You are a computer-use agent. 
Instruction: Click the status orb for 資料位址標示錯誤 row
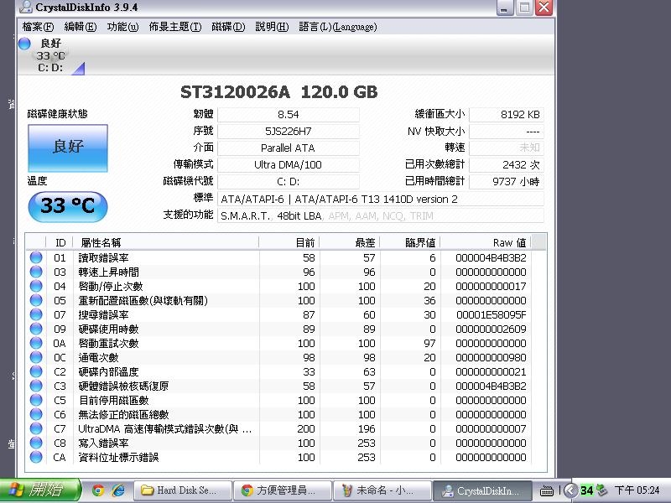pos(36,458)
